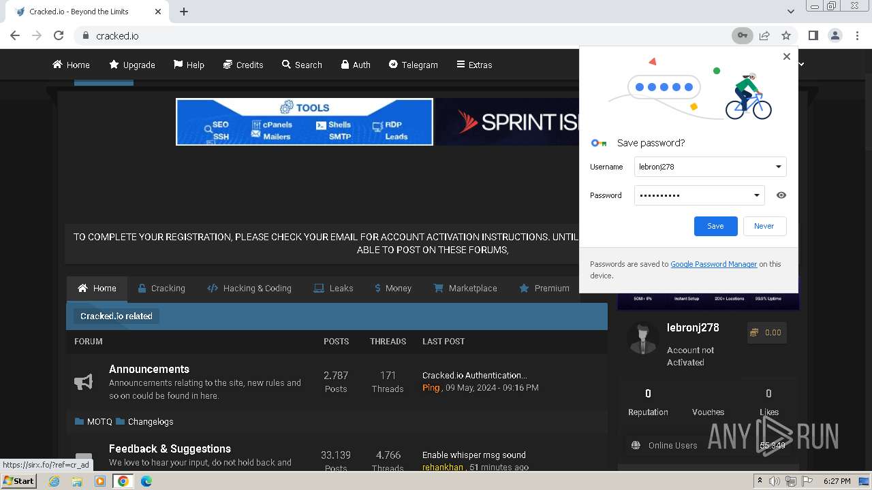Open Search in top navigation
Viewport: 872px width, 490px height.
point(302,65)
